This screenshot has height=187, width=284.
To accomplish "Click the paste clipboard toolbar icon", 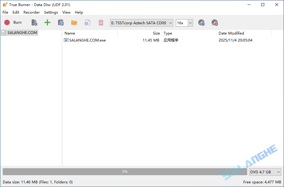I will [x=61, y=22].
